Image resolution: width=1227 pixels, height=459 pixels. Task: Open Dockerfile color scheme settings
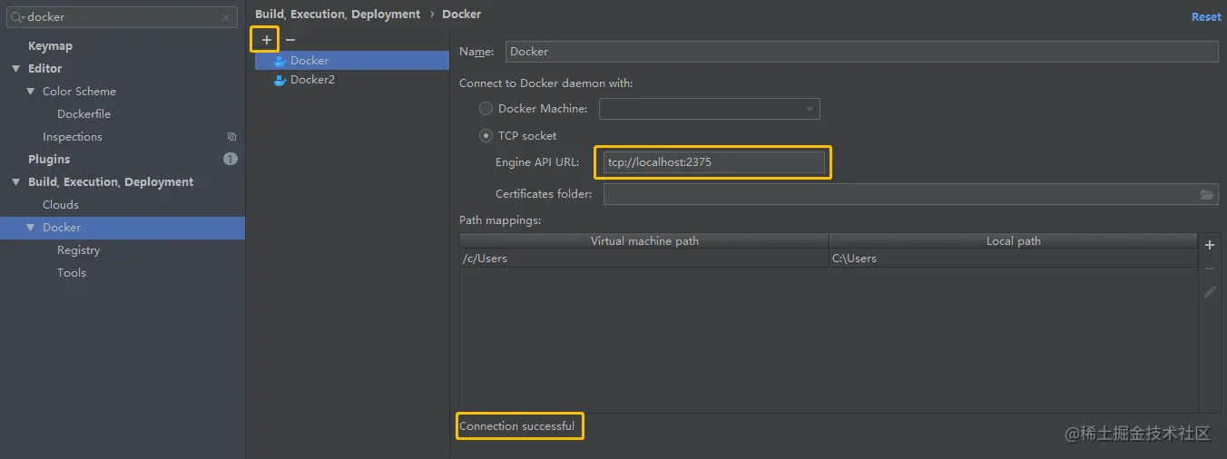click(83, 114)
